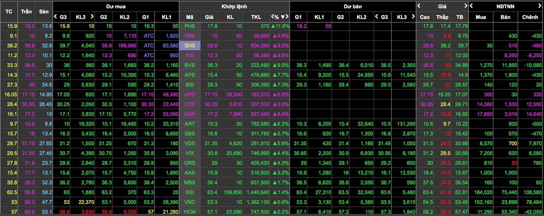Viewport: 544px width, 216px height.
Task: Click the left chevron next to % column
Action: [x=273, y=16]
